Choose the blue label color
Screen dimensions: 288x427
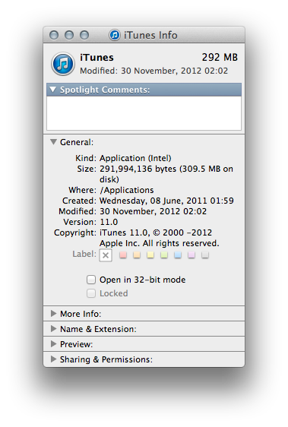tap(178, 255)
